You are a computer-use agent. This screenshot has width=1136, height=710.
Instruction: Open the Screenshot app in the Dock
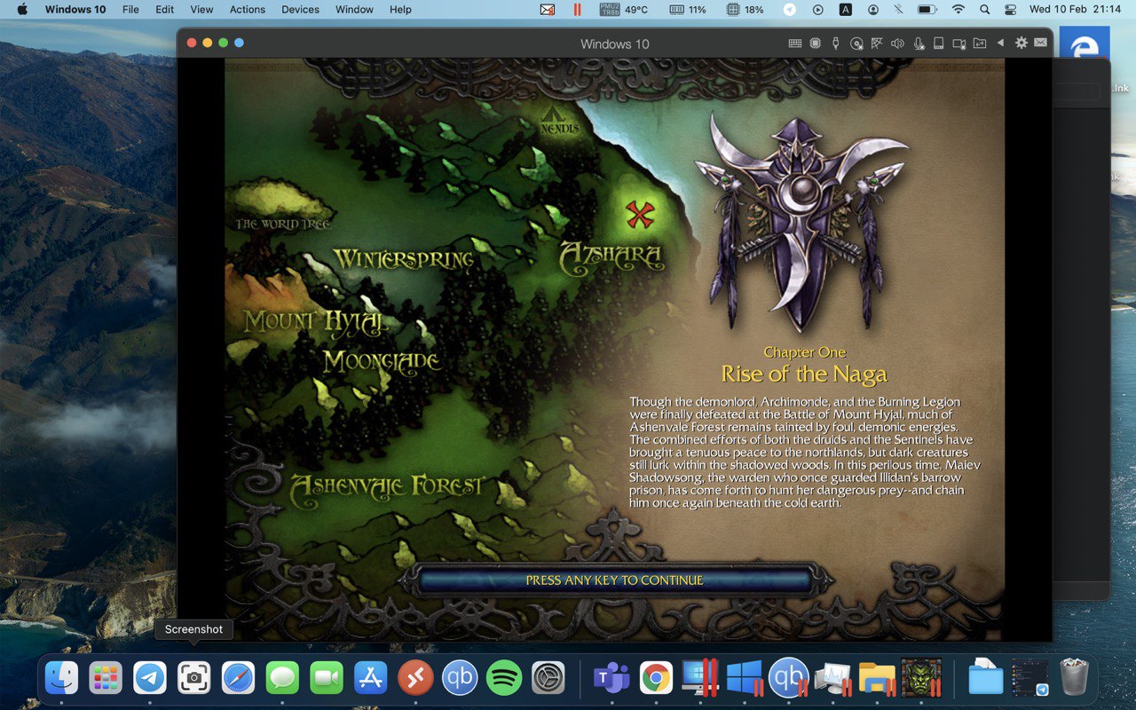pyautogui.click(x=194, y=678)
